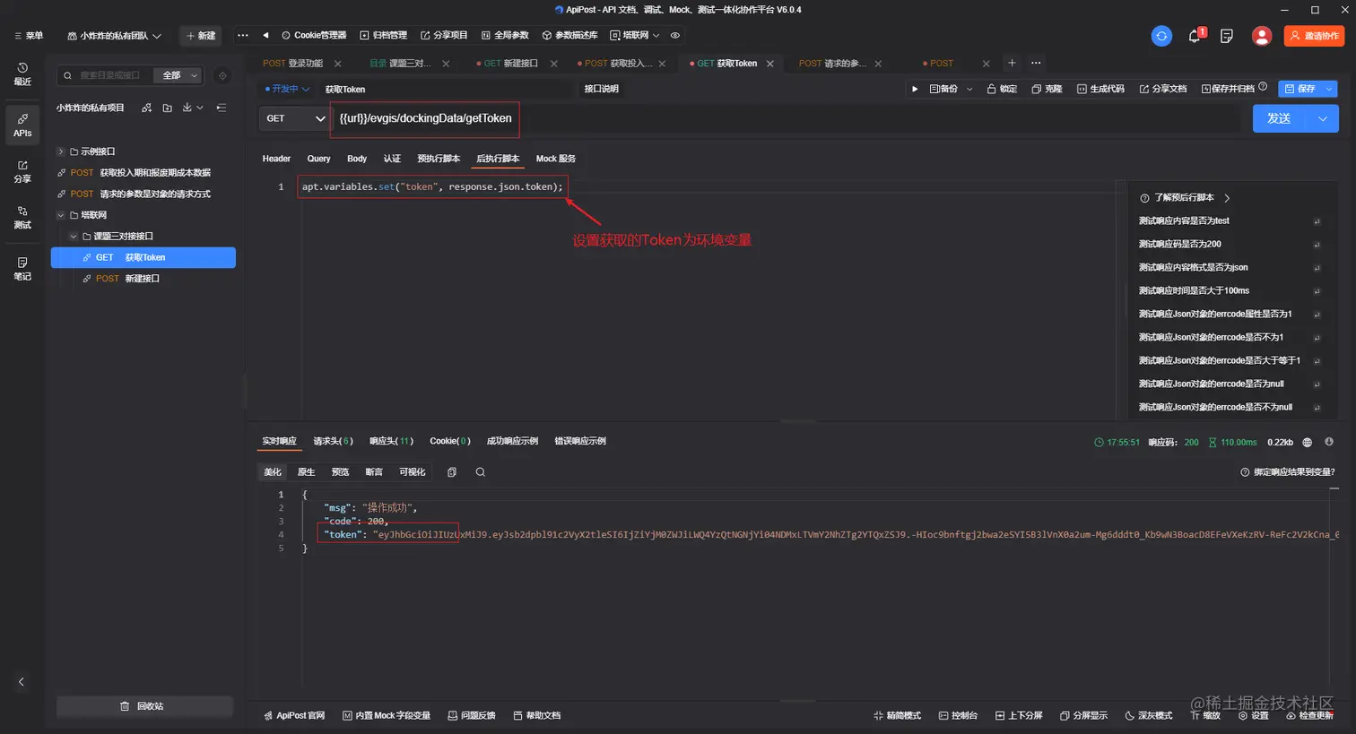Click the locate-current-API target icon
The image size is (1356, 734).
(x=222, y=75)
